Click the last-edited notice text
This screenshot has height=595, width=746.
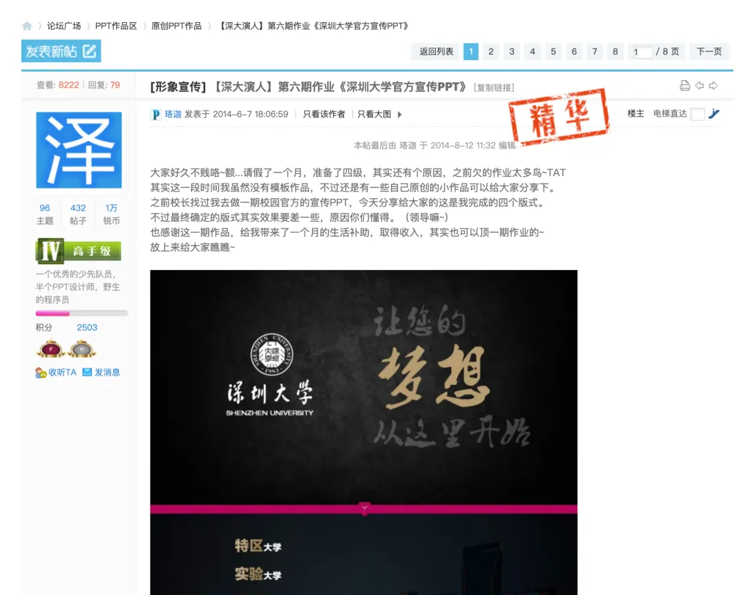[434, 146]
